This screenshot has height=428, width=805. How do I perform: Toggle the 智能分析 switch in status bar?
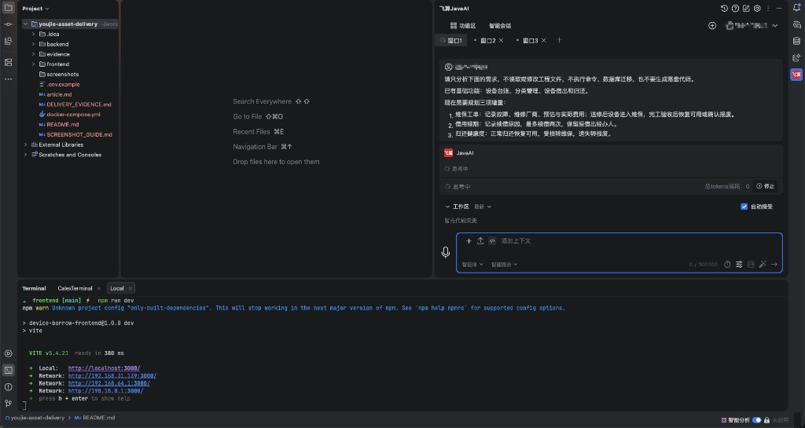tap(757, 420)
